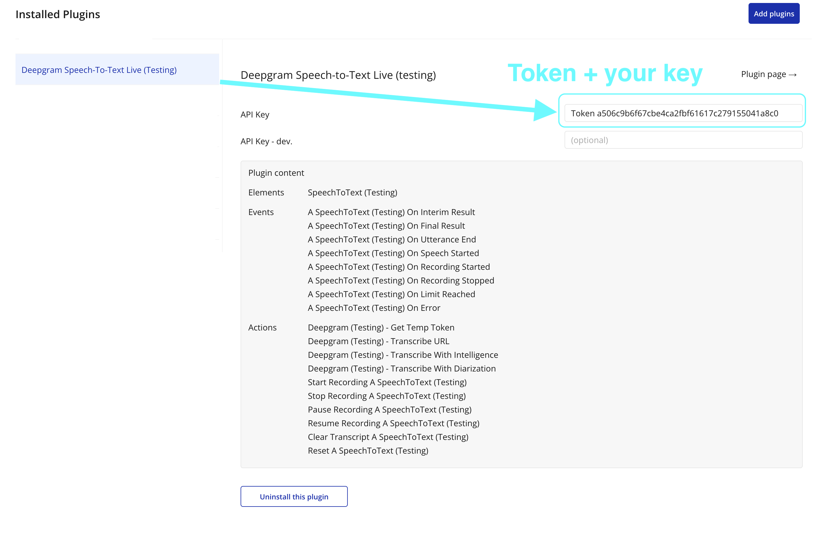Click the On Final Result event entry
This screenshot has width=820, height=533.
(x=386, y=226)
